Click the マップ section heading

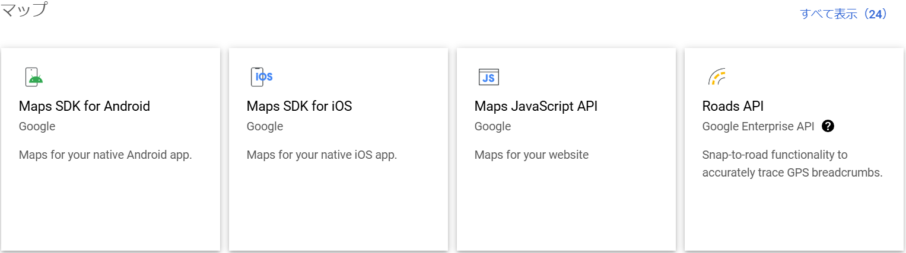[x=24, y=9]
